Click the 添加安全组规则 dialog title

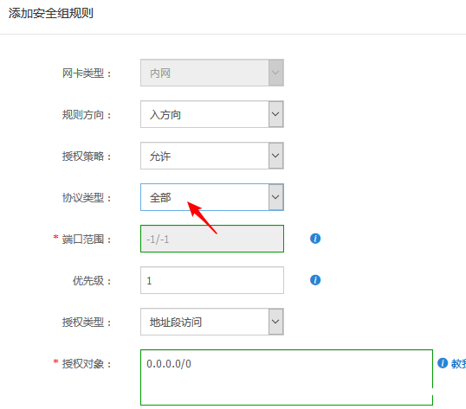click(51, 13)
